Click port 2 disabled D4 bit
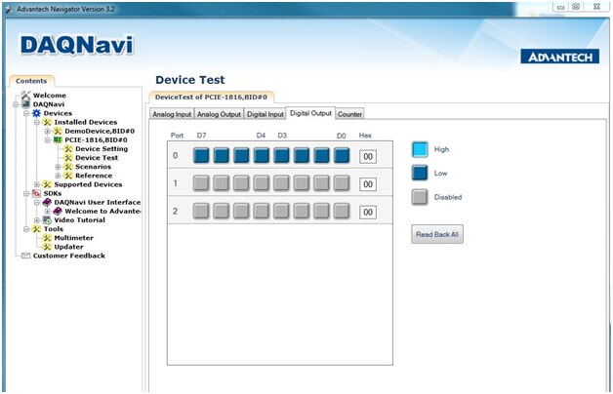Viewport: 613px width, 394px height. [x=262, y=211]
